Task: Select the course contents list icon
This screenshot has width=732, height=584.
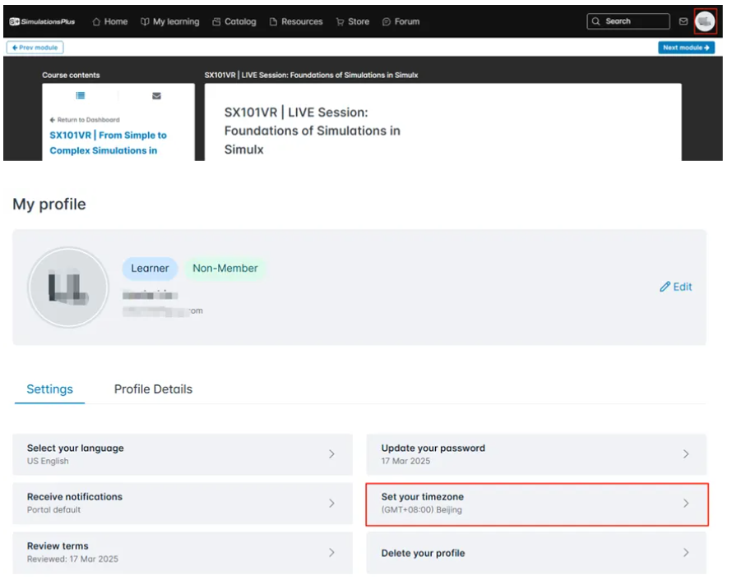Action: (x=81, y=95)
